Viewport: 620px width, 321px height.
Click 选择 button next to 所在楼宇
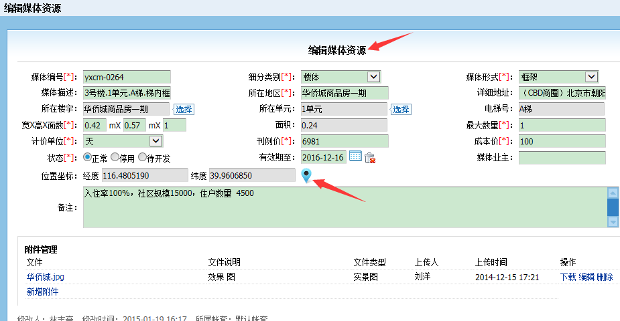pyautogui.click(x=184, y=109)
